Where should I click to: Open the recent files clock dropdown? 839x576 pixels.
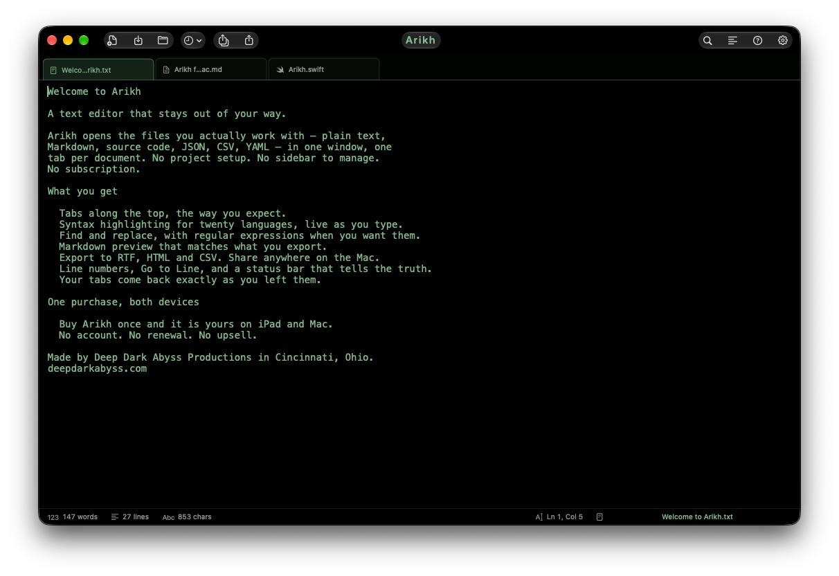[193, 40]
